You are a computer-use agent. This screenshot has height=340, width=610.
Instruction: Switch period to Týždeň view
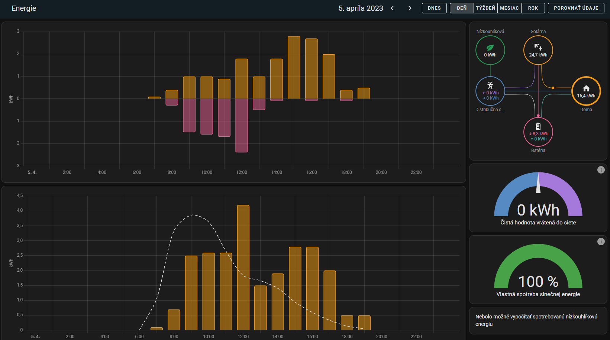pyautogui.click(x=485, y=8)
